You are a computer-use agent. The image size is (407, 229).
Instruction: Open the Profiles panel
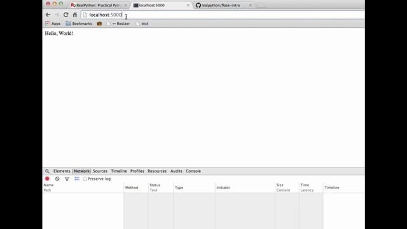137,171
